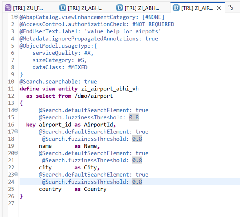Click the #NOT_REQUIRED authorization value
240x217 pixels.
153,24
